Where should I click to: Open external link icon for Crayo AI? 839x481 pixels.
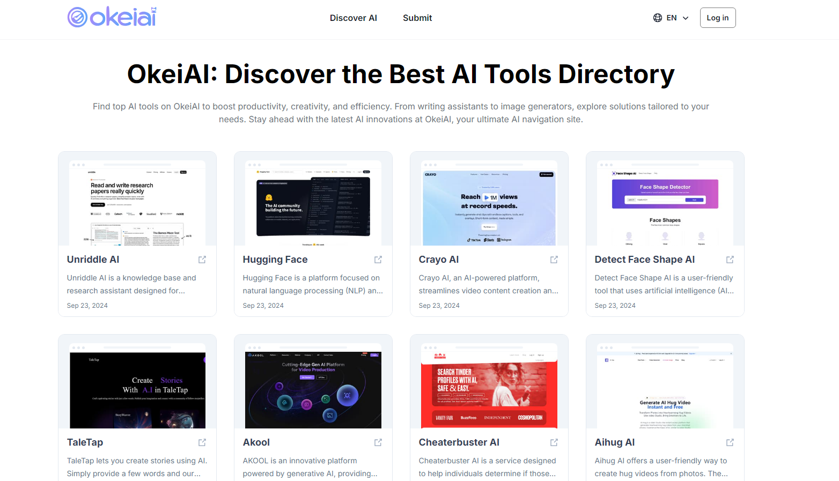[554, 260]
